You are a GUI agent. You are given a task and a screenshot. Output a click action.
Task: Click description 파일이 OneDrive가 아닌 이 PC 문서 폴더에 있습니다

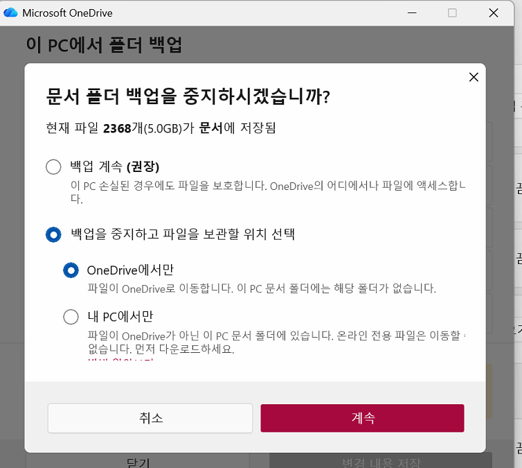[210, 336]
